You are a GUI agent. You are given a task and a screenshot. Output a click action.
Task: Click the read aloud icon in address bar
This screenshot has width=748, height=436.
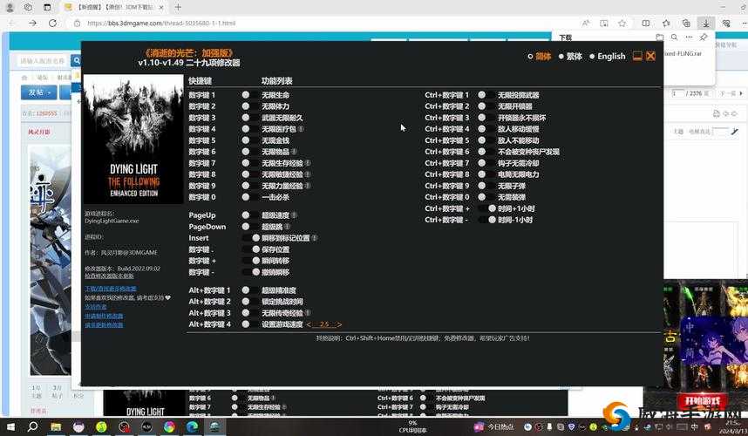[585, 23]
